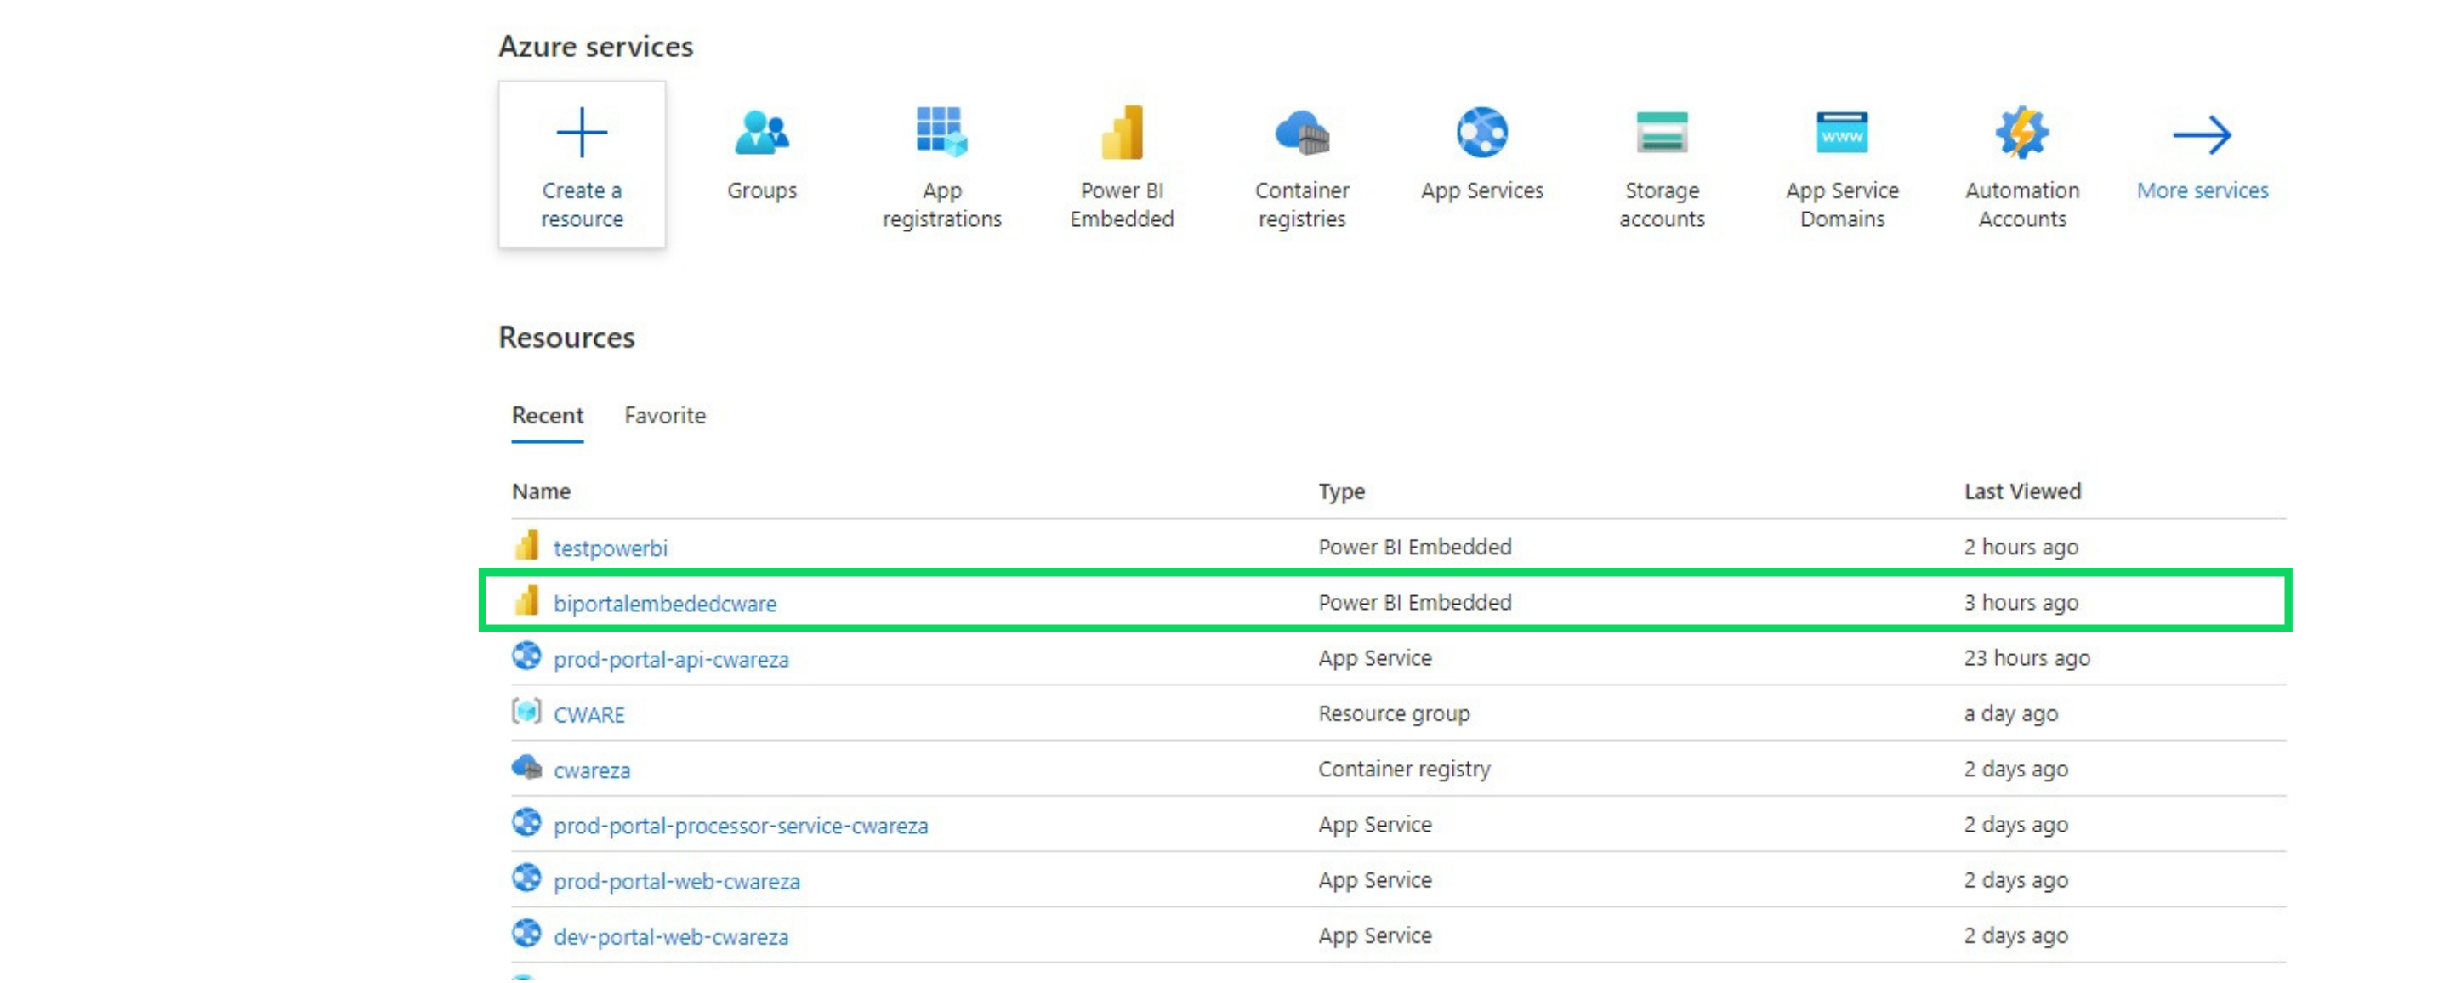Image resolution: width=2450 pixels, height=983 pixels.
Task: Open the Groups service icon
Action: [x=761, y=134]
